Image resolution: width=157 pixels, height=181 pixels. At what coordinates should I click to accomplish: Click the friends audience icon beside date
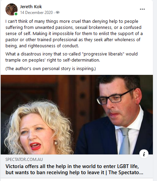click(x=57, y=12)
